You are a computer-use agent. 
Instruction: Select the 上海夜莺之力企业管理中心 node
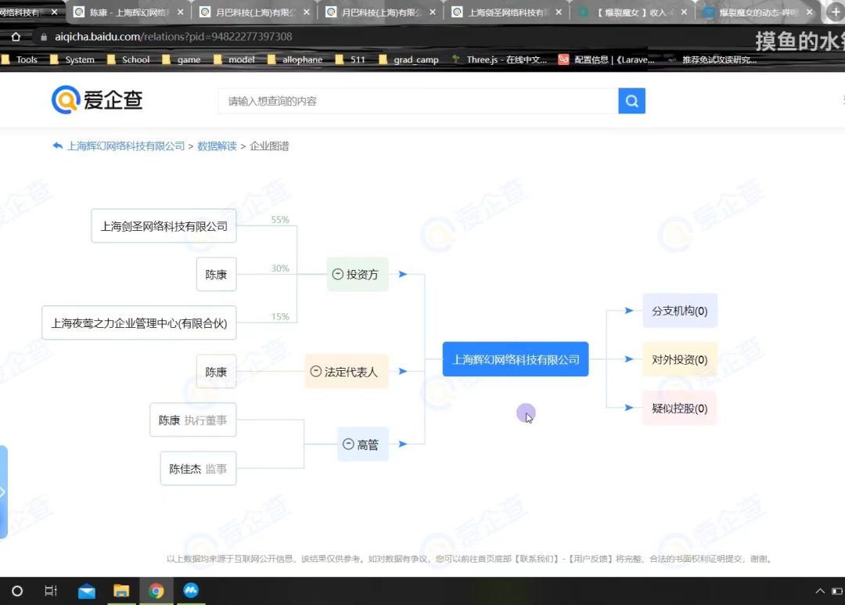coord(139,323)
